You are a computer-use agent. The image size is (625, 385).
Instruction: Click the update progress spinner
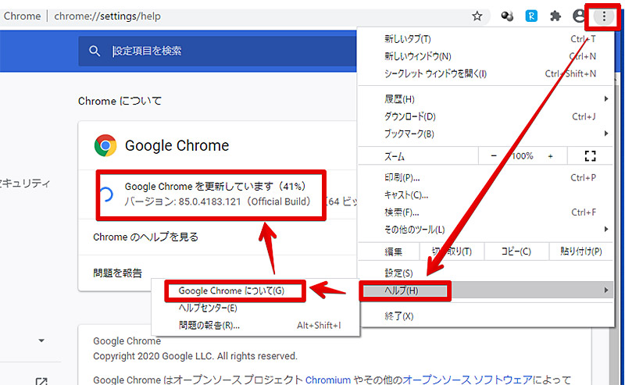(x=105, y=194)
